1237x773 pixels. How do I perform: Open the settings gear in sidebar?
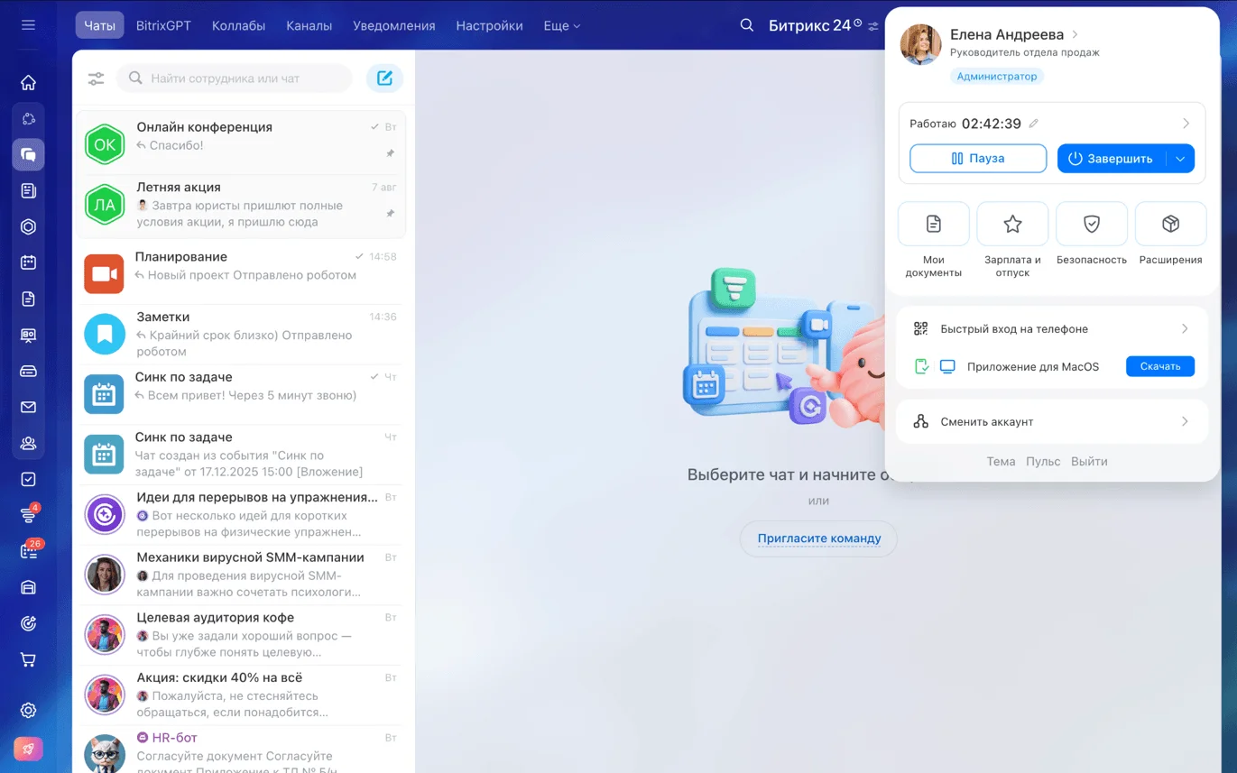point(28,711)
